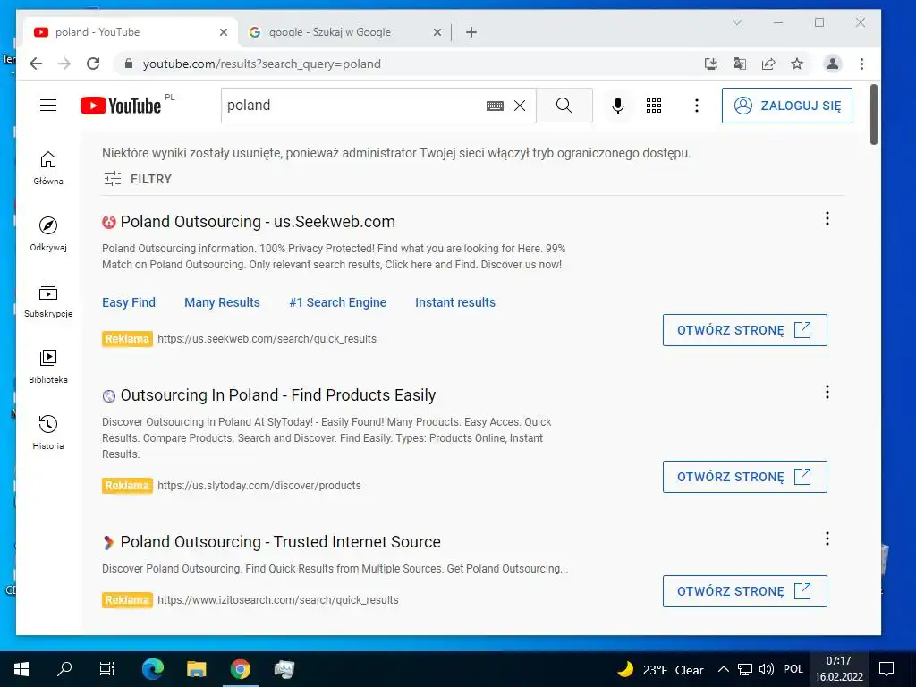The width and height of the screenshot is (916, 687).
Task: Open the volume control in system tray
Action: point(767,669)
